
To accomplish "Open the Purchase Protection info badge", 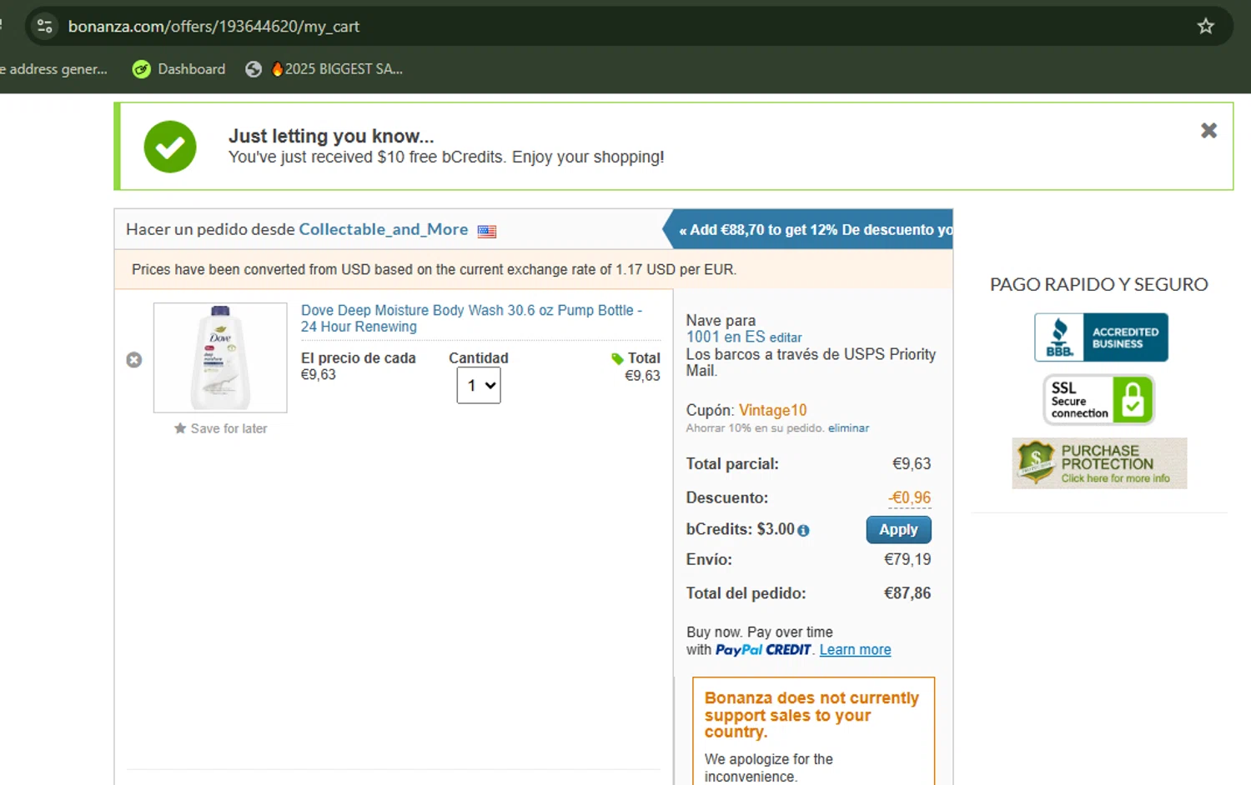I will coord(1099,463).
